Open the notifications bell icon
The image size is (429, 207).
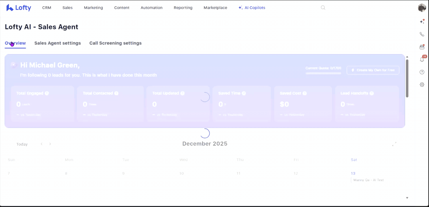click(422, 60)
